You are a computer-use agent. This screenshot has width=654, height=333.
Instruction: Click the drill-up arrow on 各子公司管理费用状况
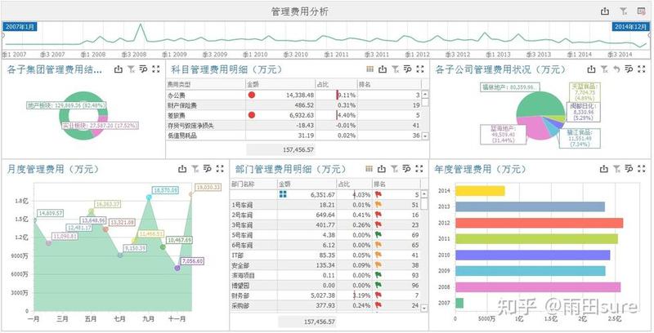[x=616, y=69]
